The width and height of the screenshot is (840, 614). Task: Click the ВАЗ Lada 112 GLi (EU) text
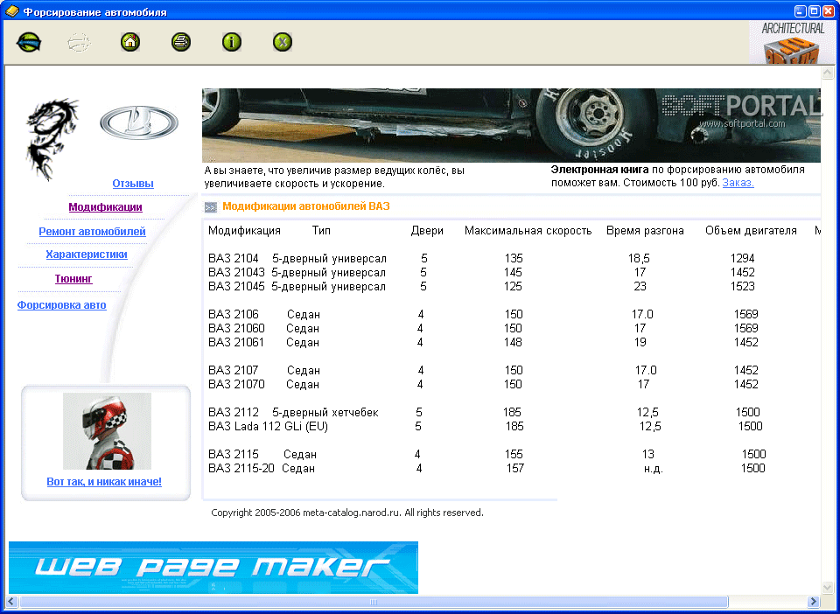[x=268, y=427]
